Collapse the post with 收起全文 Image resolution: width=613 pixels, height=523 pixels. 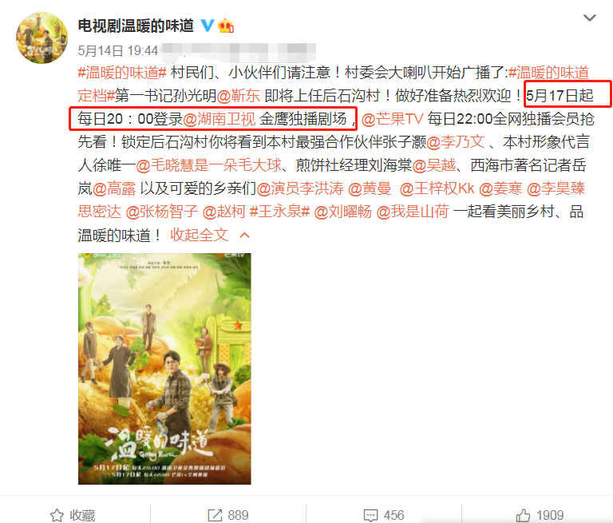199,235
